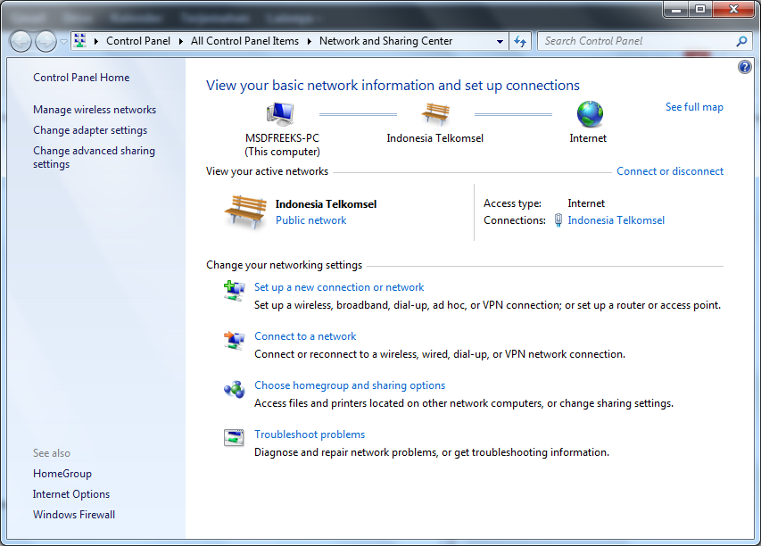Select All Control Panel Items breadcrumb
This screenshot has height=546, width=761.
(x=244, y=41)
